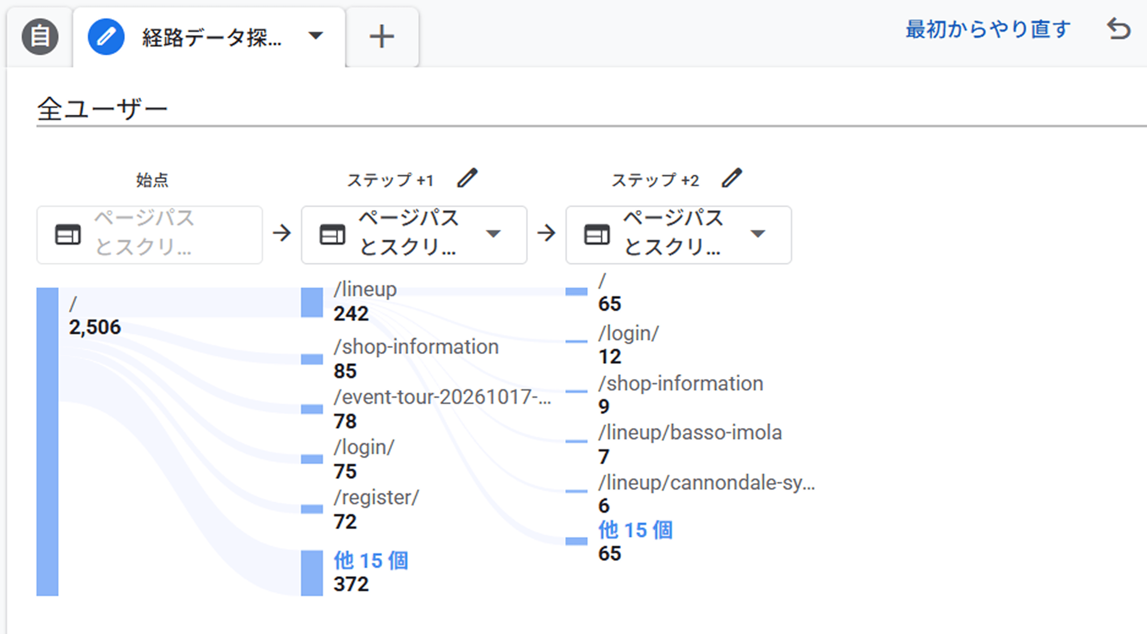1147x634 pixels.
Task: Open the variables panel document icon
Action: (x=40, y=37)
